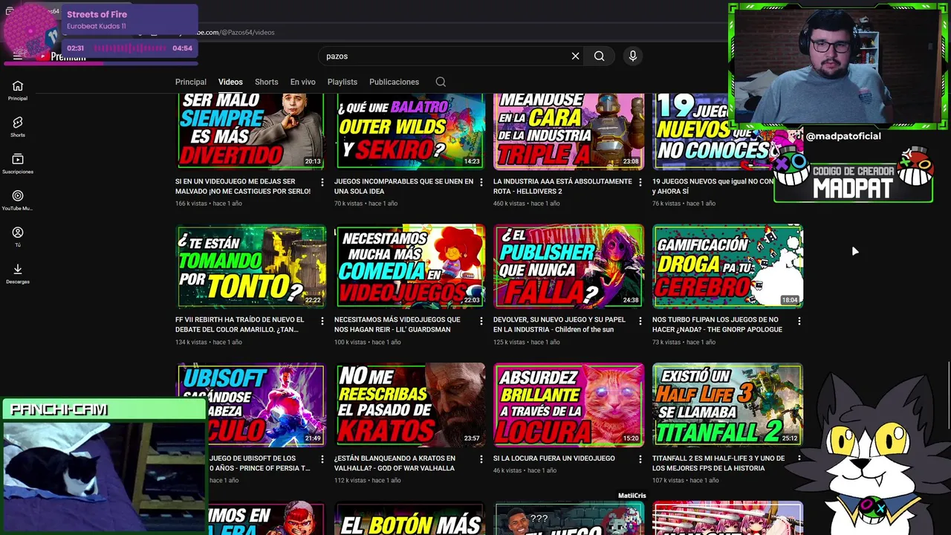Activate voice search microphone
The height and width of the screenshot is (535, 951).
coord(633,56)
